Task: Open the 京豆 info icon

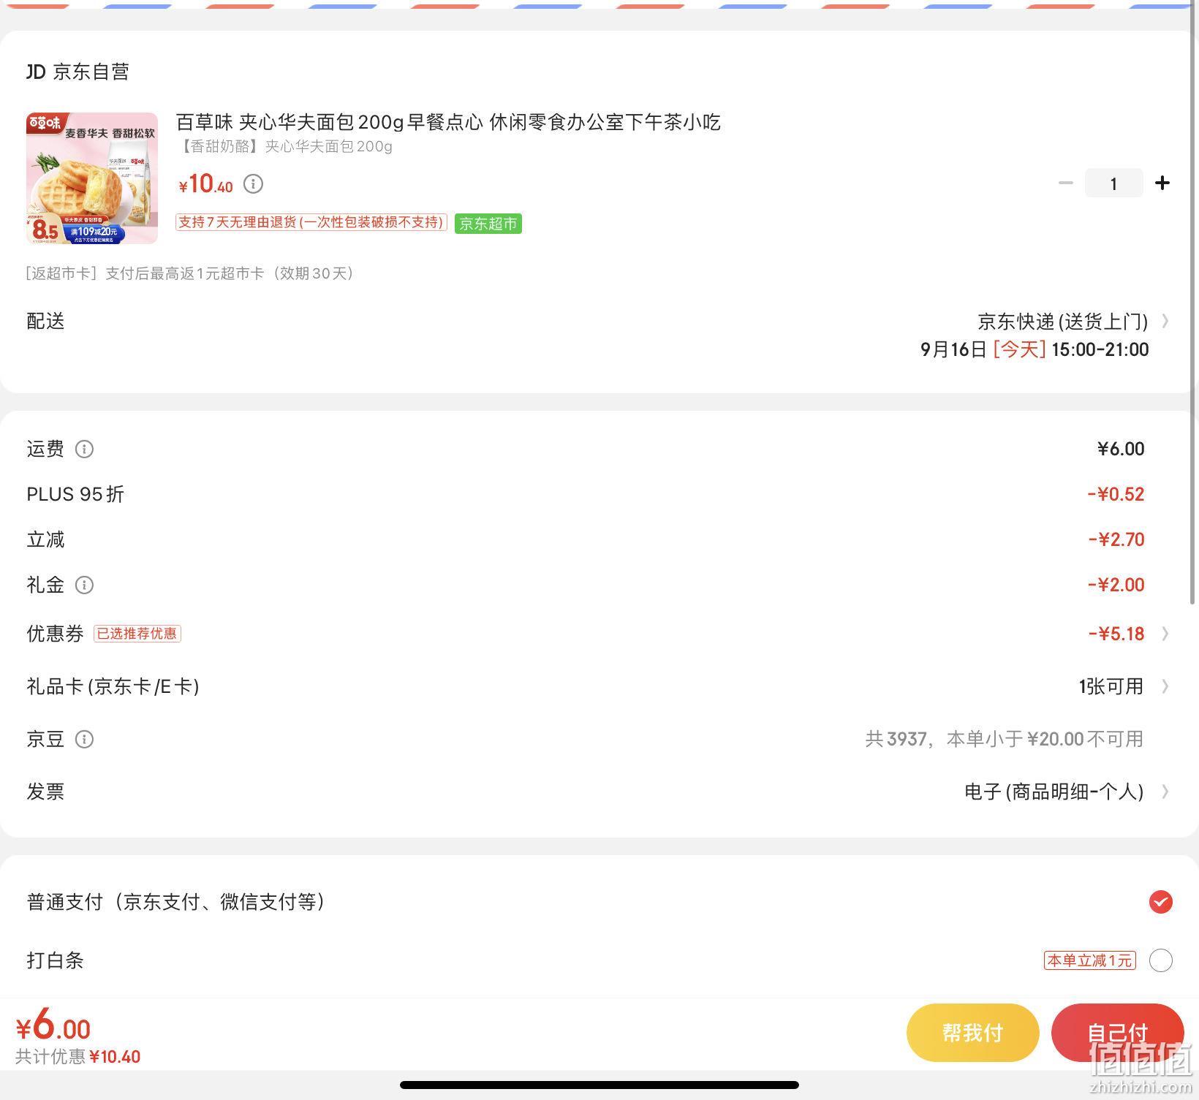Action: 84,739
